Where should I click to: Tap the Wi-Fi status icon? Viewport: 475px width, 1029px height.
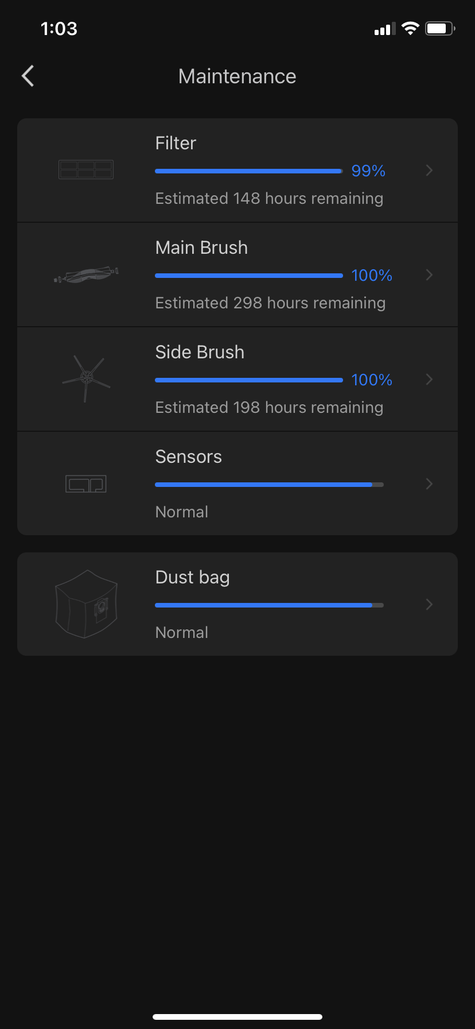coord(410,29)
